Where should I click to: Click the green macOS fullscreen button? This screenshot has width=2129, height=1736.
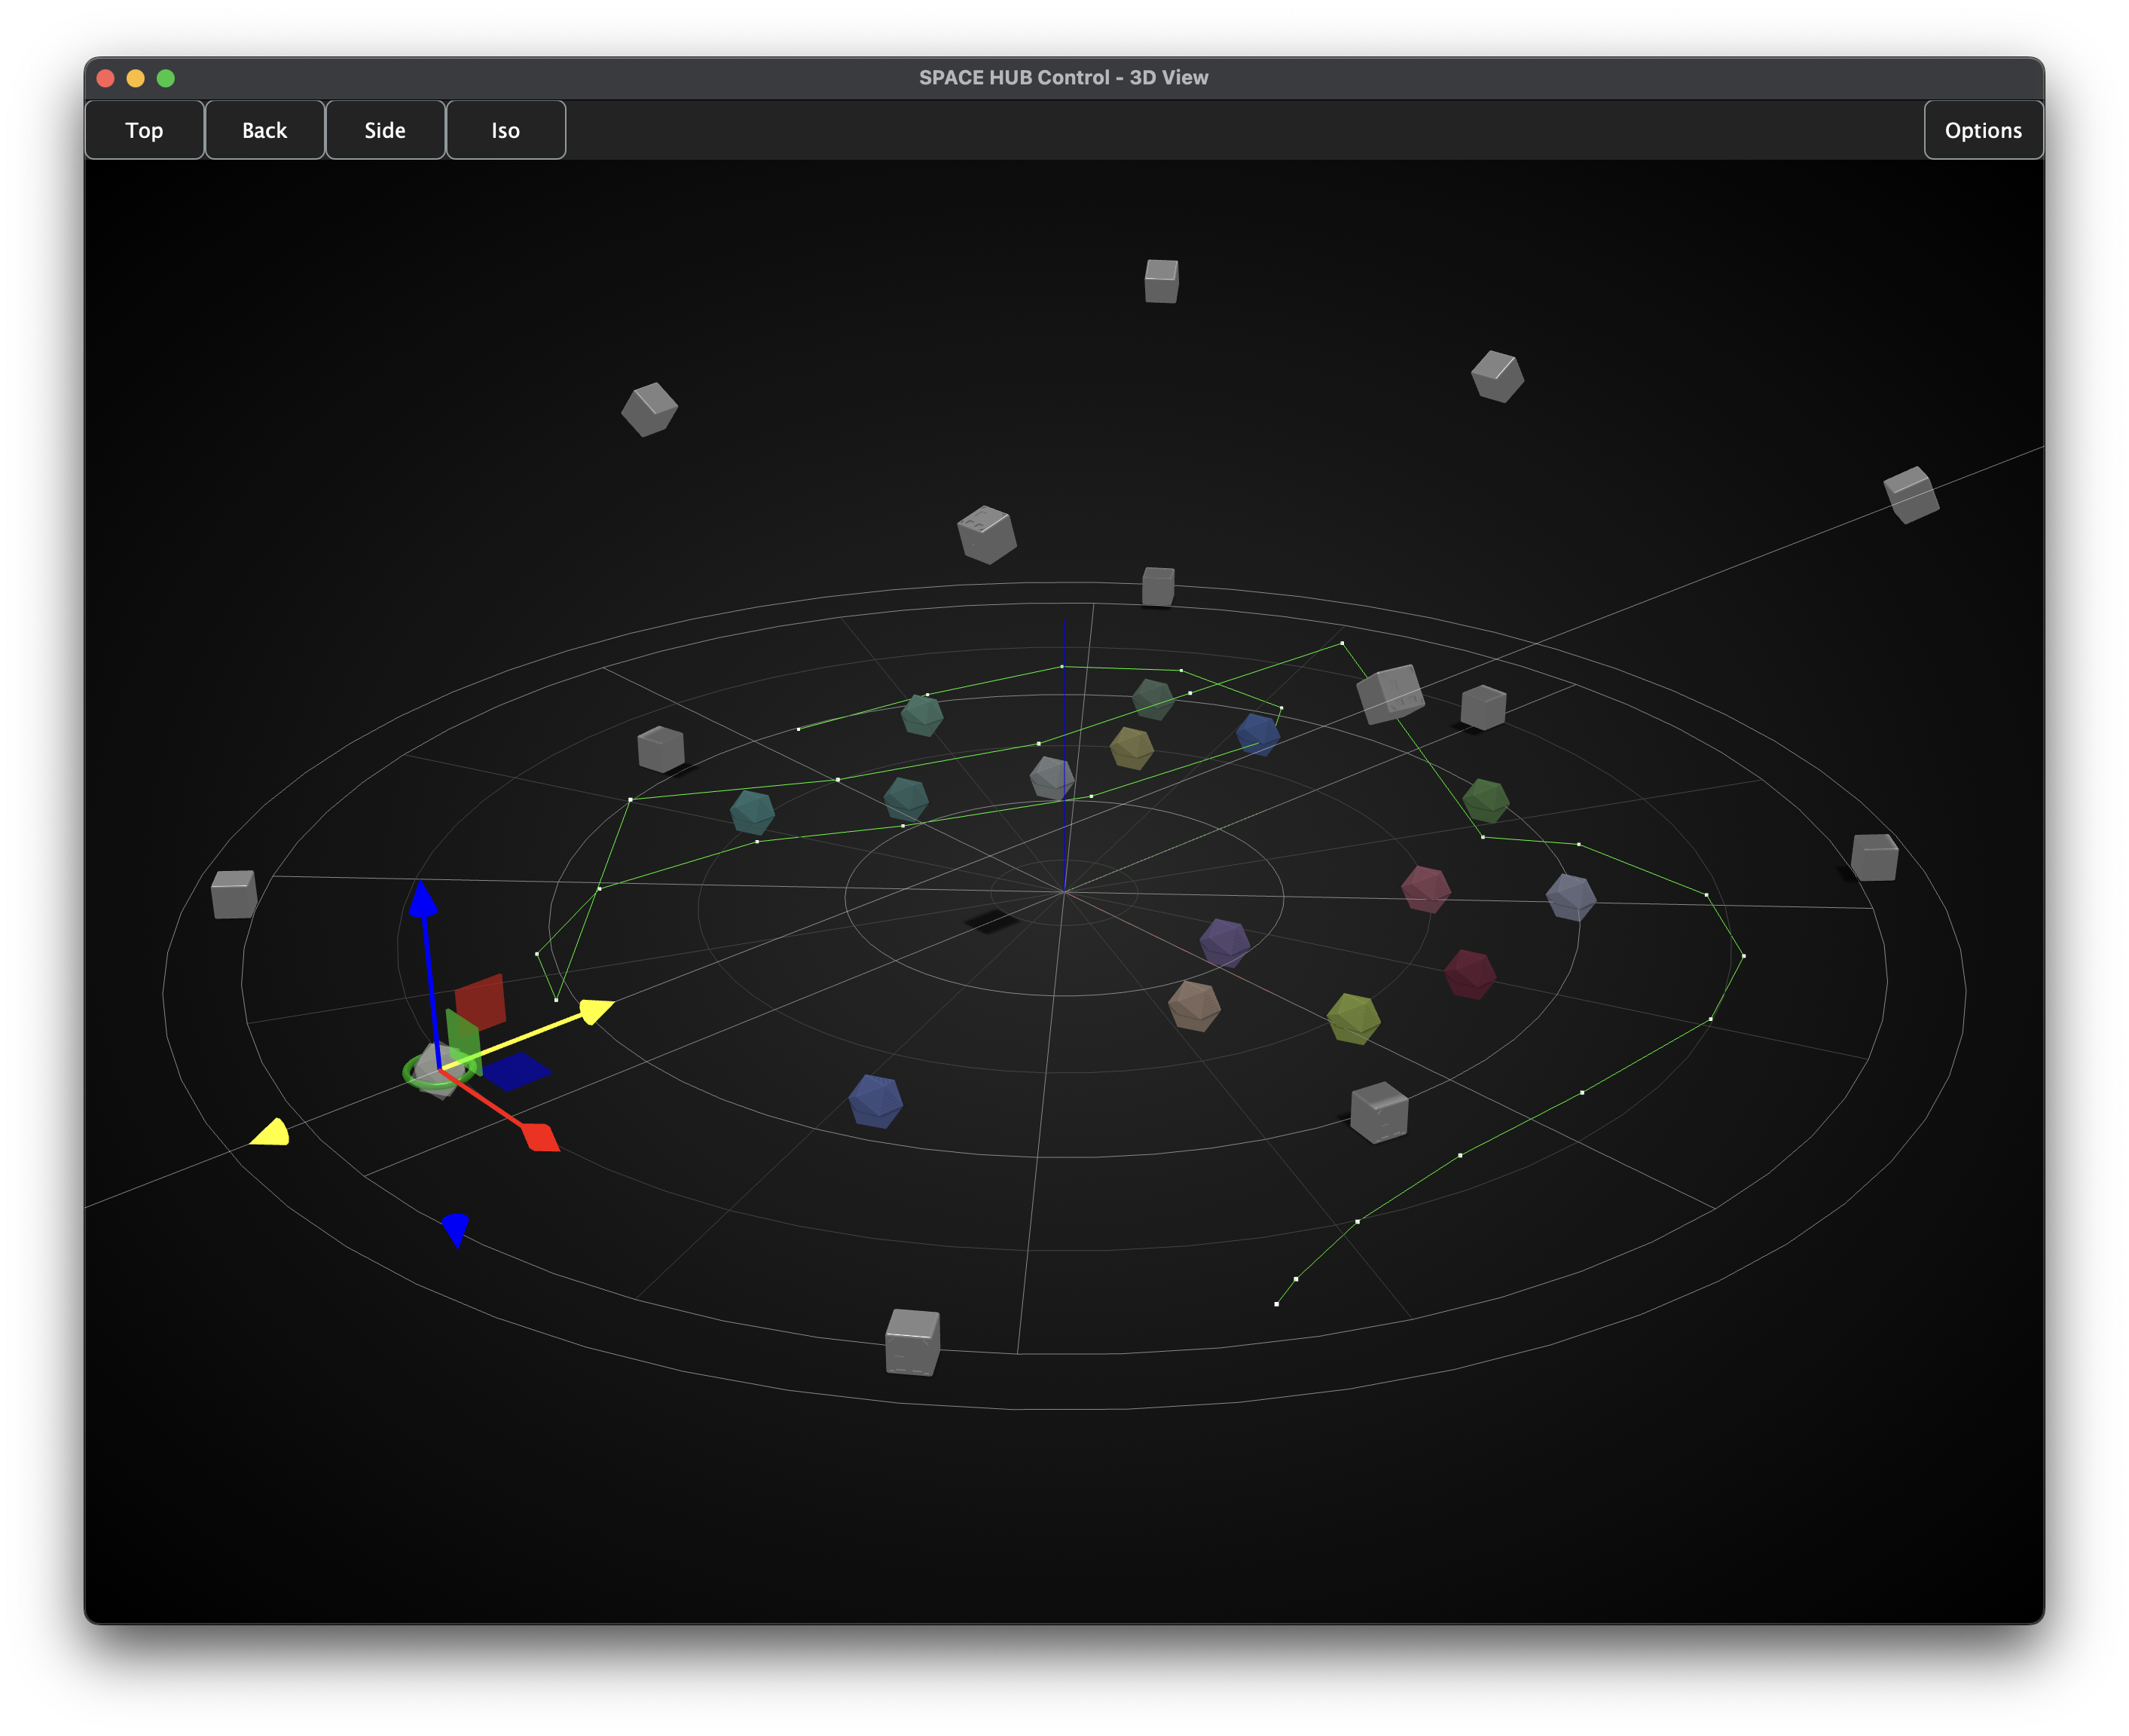[x=166, y=78]
